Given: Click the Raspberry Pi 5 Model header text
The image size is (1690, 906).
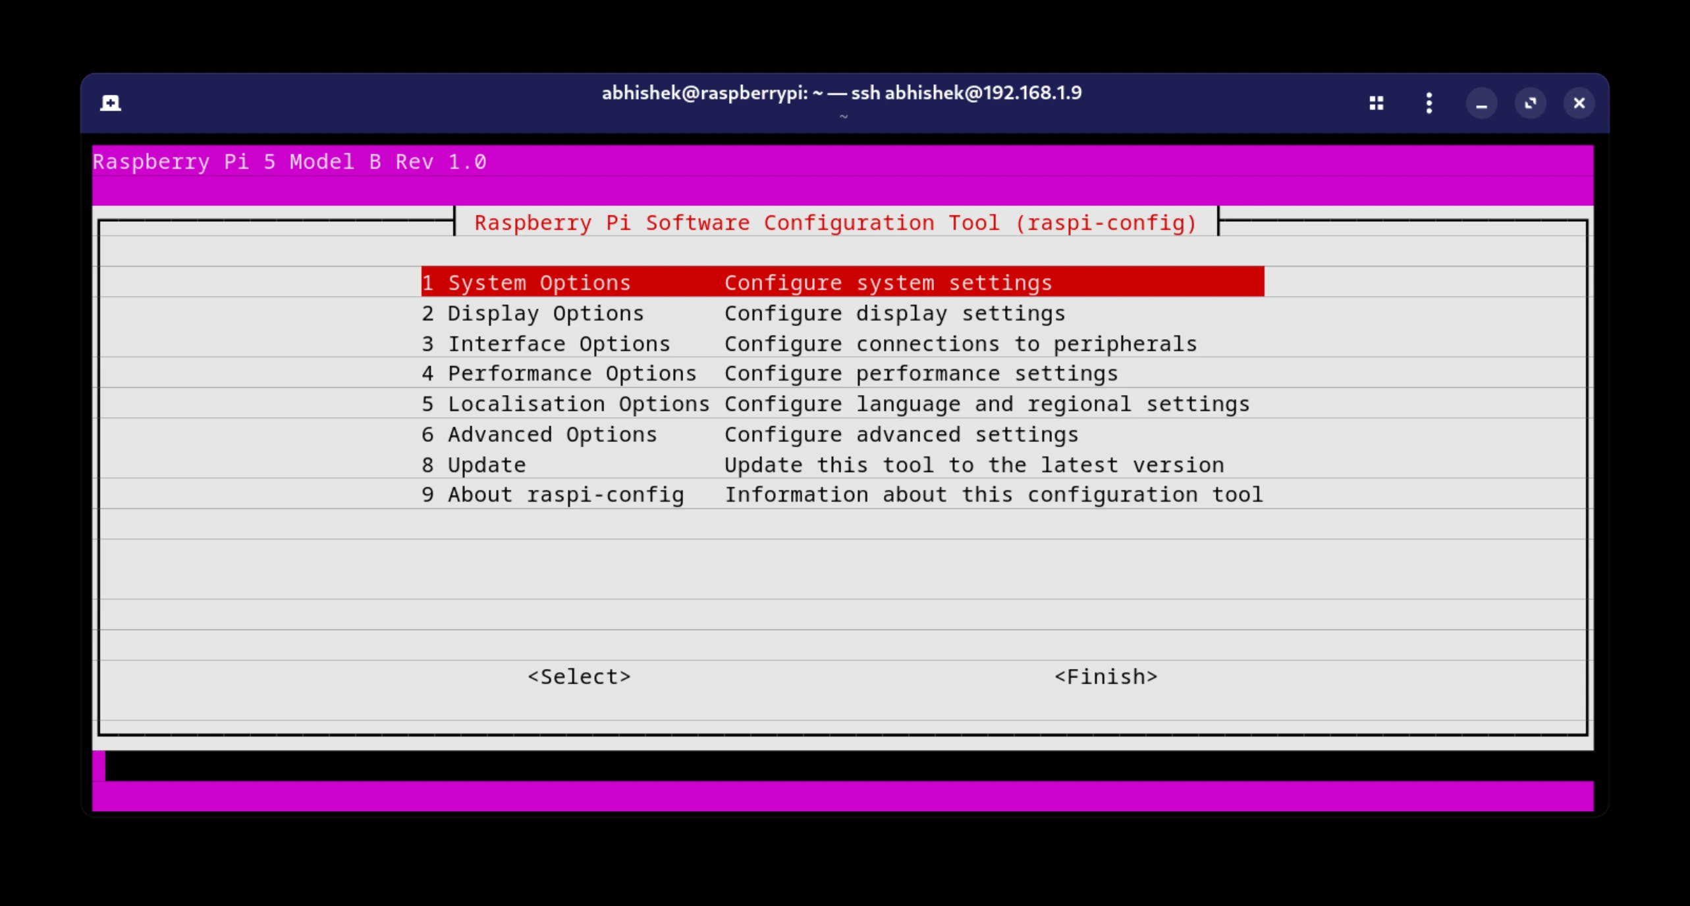Looking at the screenshot, I should click(290, 162).
